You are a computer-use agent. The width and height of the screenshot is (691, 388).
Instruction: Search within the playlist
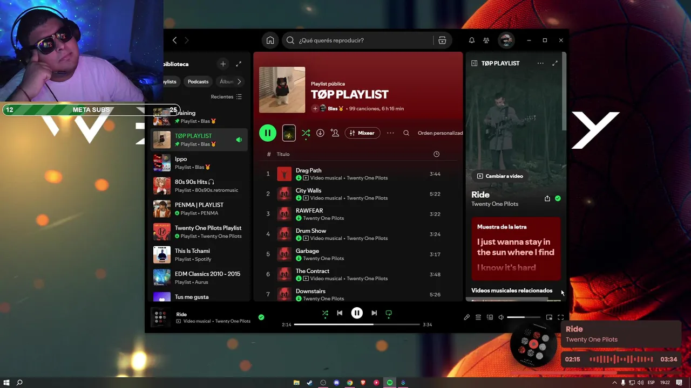(x=406, y=133)
